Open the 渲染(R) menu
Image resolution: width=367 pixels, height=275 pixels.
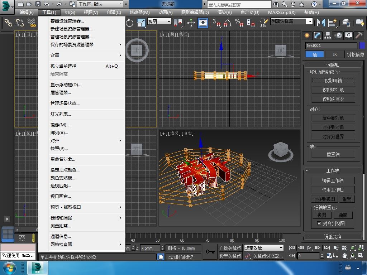(x=224, y=13)
